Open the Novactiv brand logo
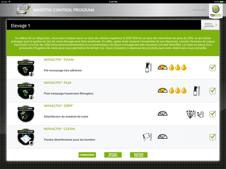Screen dimensions: 226x169 (216, 11)
